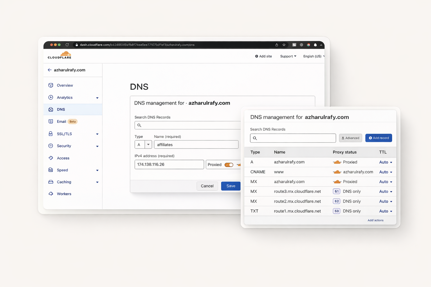The image size is (431, 287).
Task: Click the Cancel button
Action: [207, 186]
